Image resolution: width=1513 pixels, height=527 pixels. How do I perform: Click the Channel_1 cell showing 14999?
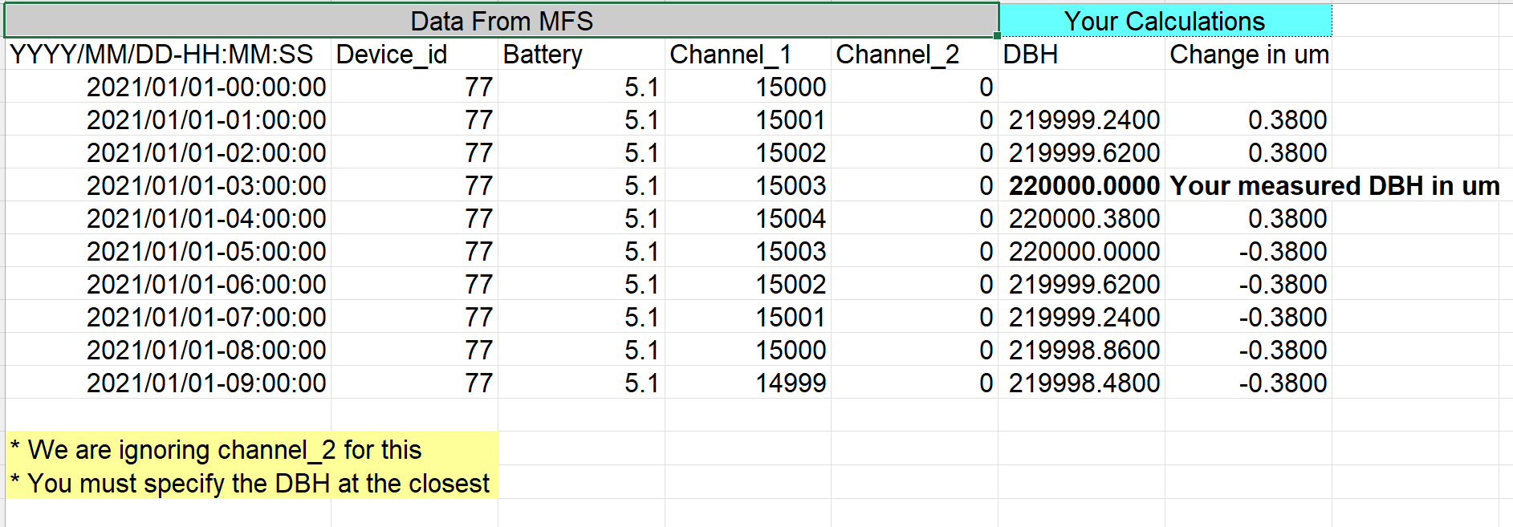790,383
